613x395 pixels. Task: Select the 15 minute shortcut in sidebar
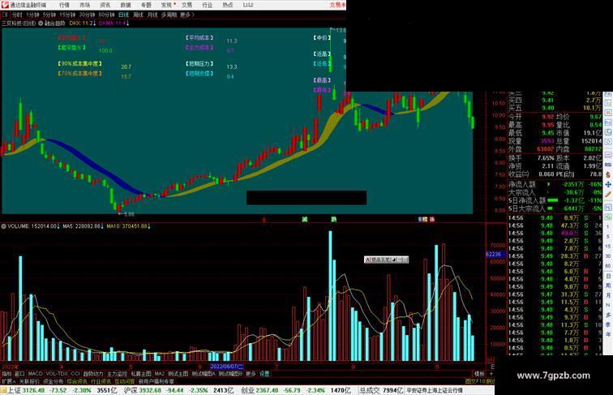(608, 247)
